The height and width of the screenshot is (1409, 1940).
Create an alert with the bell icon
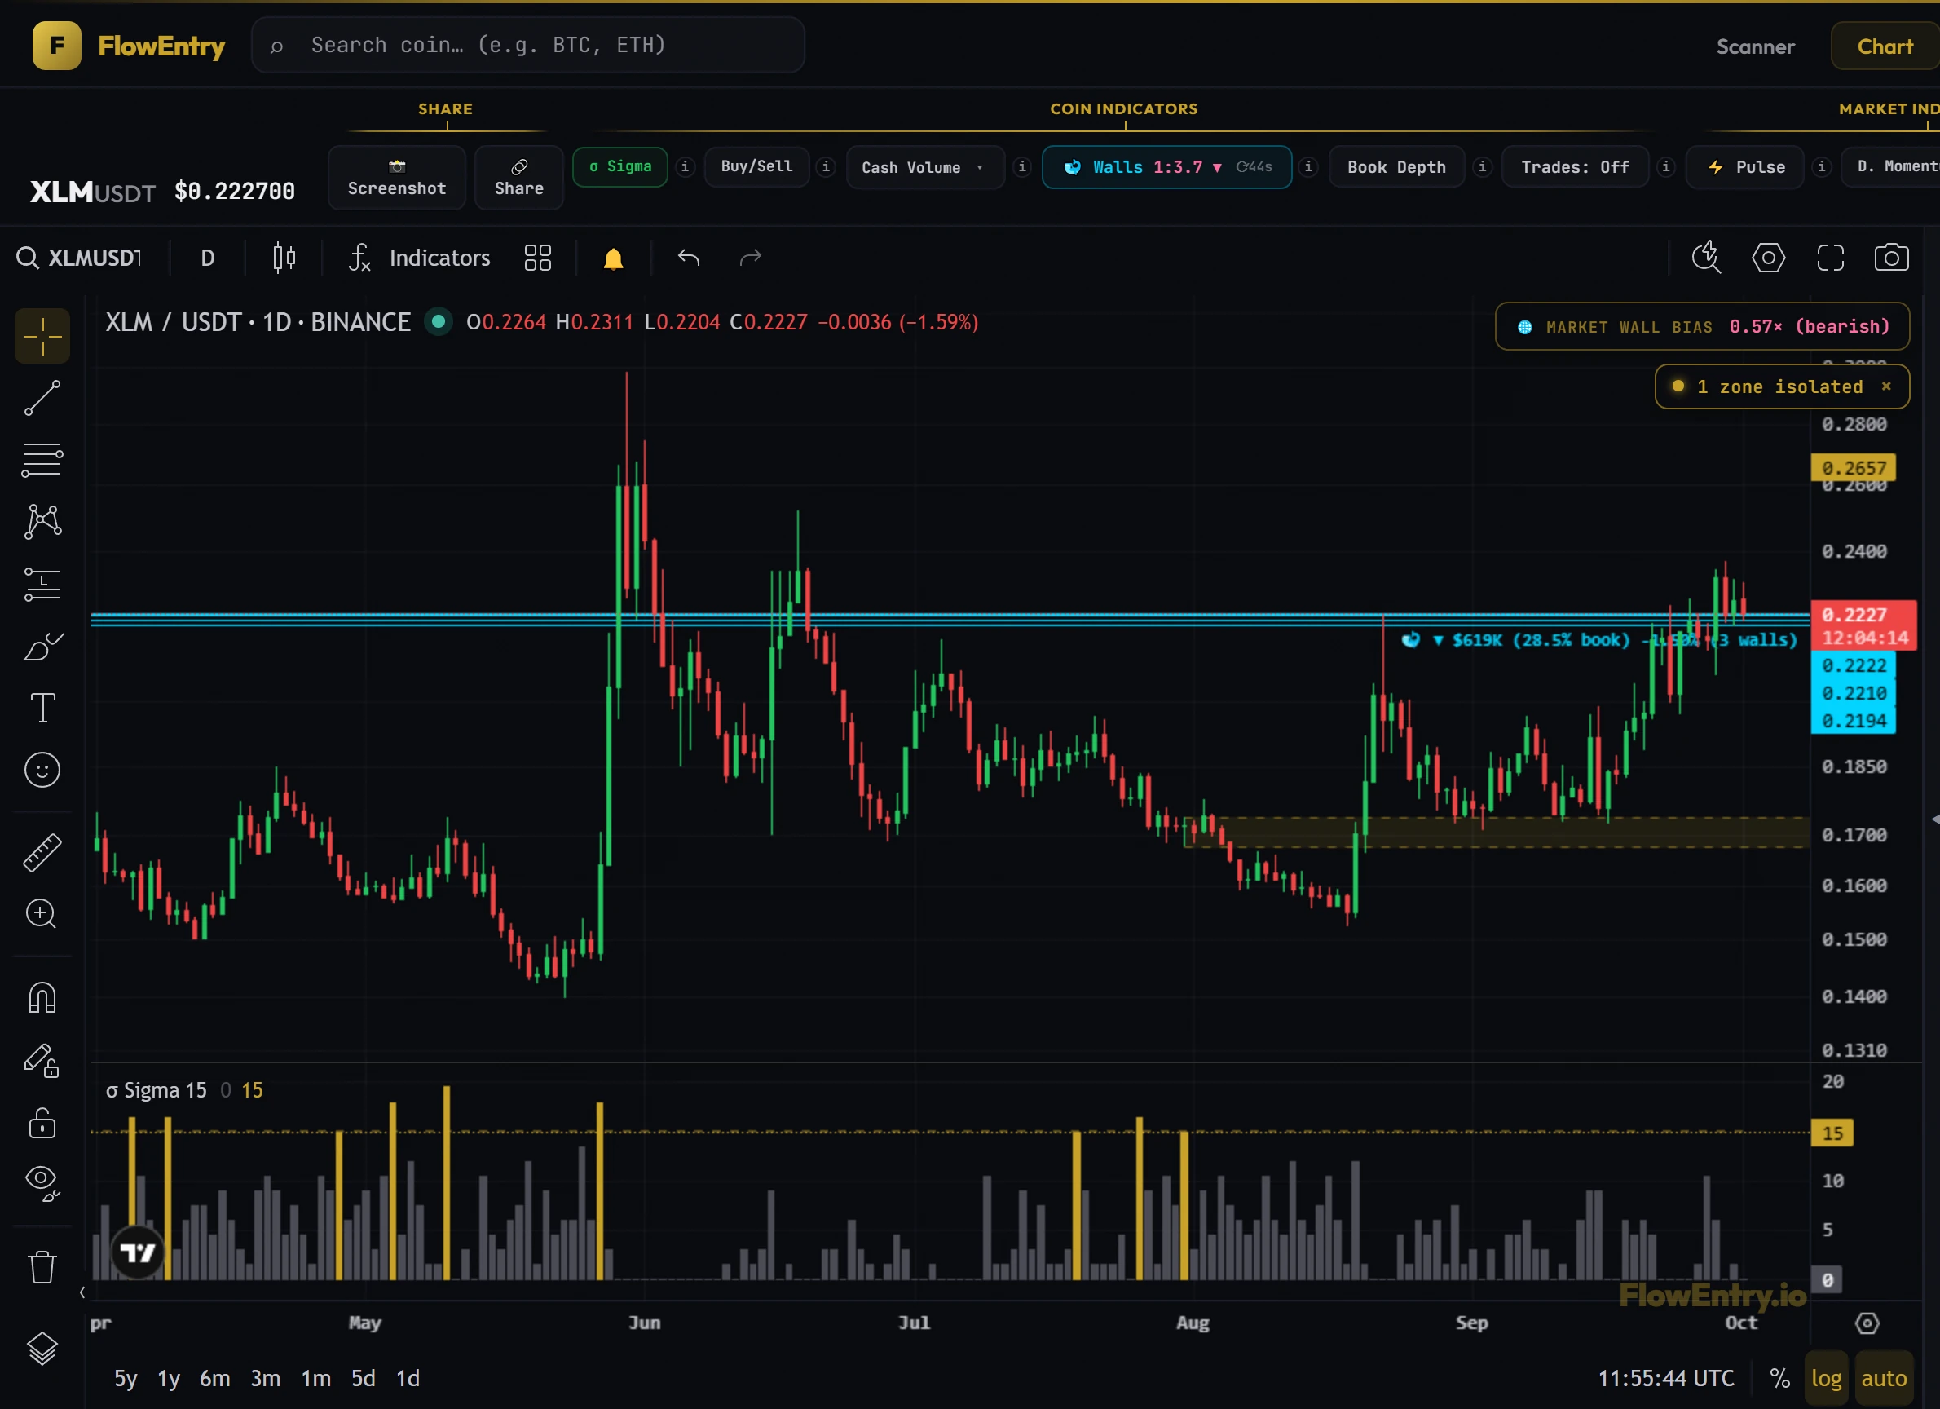(613, 258)
